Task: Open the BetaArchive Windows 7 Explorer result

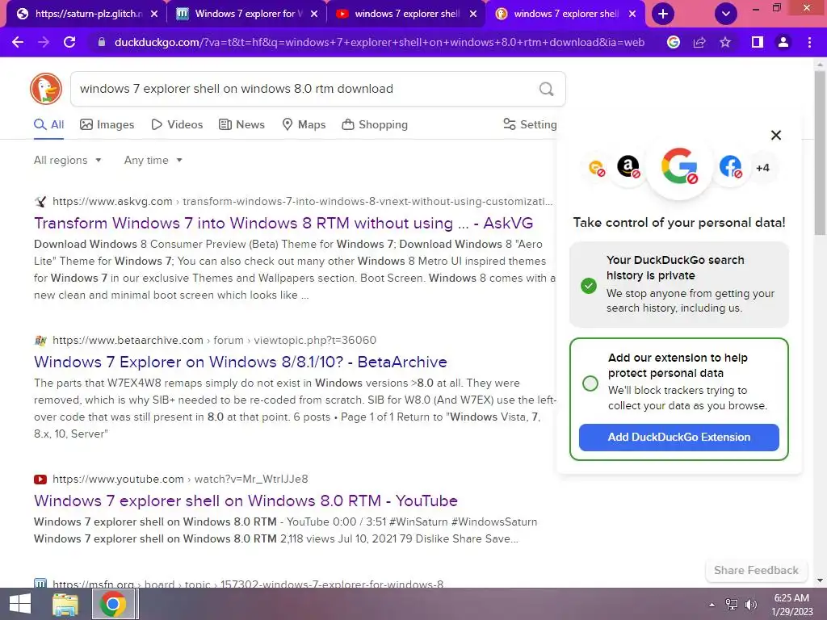Action: pos(241,362)
